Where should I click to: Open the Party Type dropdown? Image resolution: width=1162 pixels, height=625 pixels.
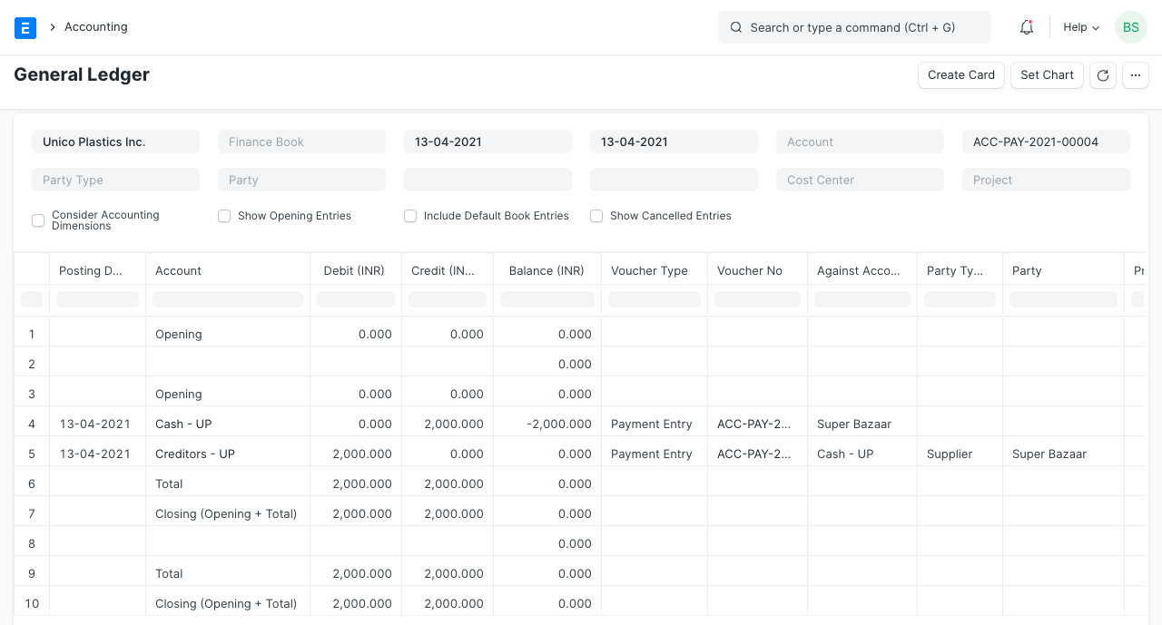[x=115, y=180]
